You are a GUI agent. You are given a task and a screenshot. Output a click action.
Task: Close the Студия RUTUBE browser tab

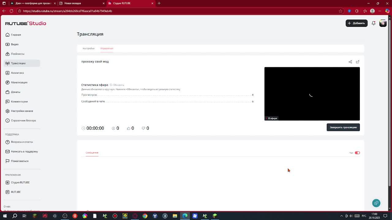(x=152, y=3)
